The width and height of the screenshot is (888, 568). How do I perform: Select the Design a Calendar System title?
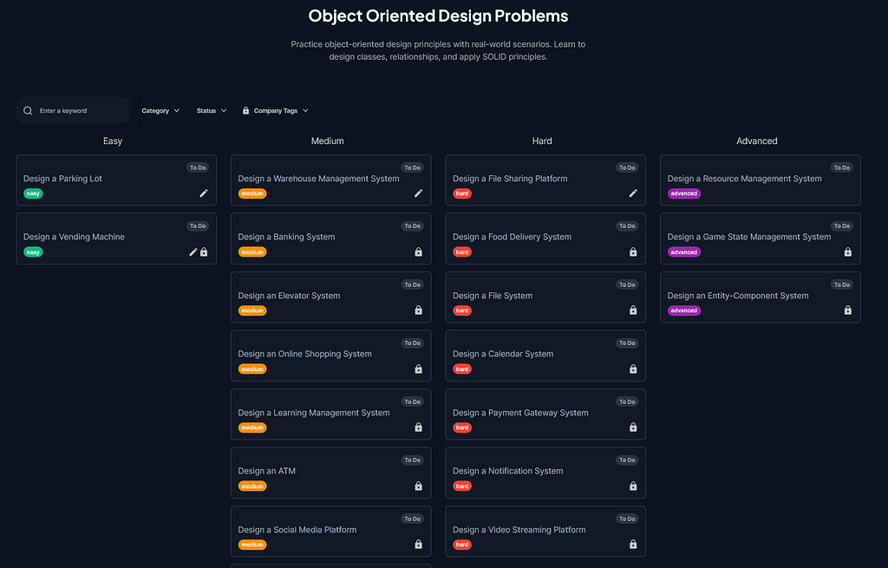click(503, 354)
